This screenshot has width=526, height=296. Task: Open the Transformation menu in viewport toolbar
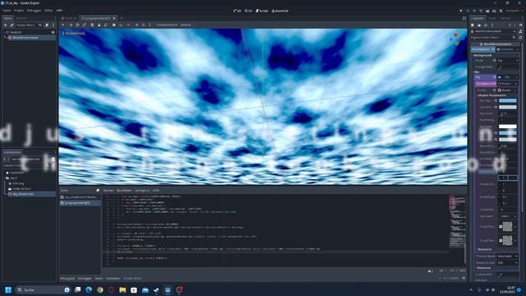(x=167, y=25)
